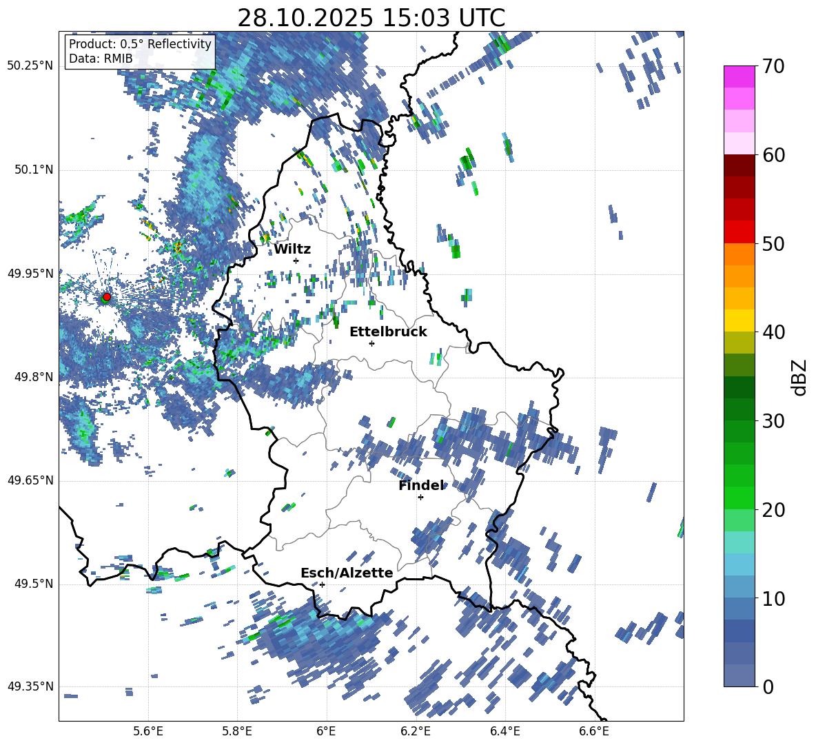
Task: Click the 49.95°N latitude label
Action: (30, 274)
